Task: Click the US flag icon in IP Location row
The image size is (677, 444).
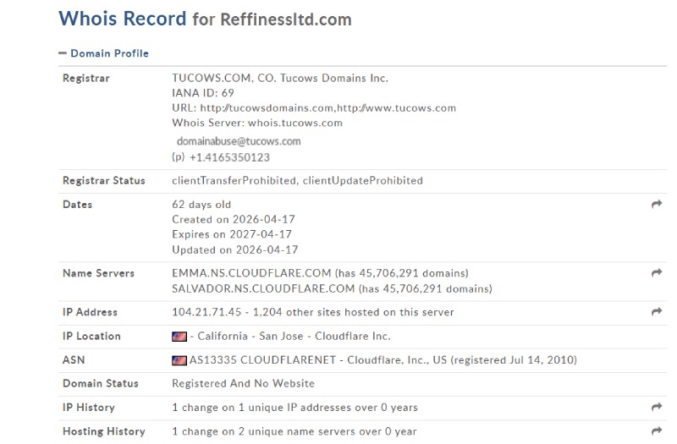Action: click(x=179, y=336)
